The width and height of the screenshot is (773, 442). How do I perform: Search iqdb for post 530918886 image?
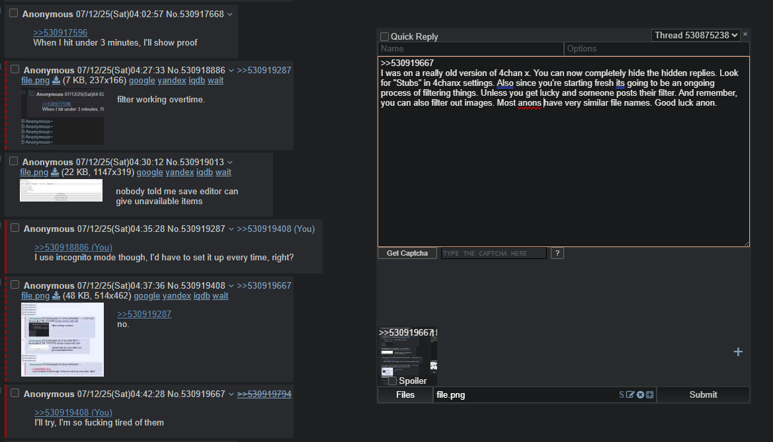[196, 81]
